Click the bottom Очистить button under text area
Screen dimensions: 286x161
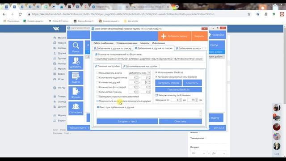click(181, 121)
